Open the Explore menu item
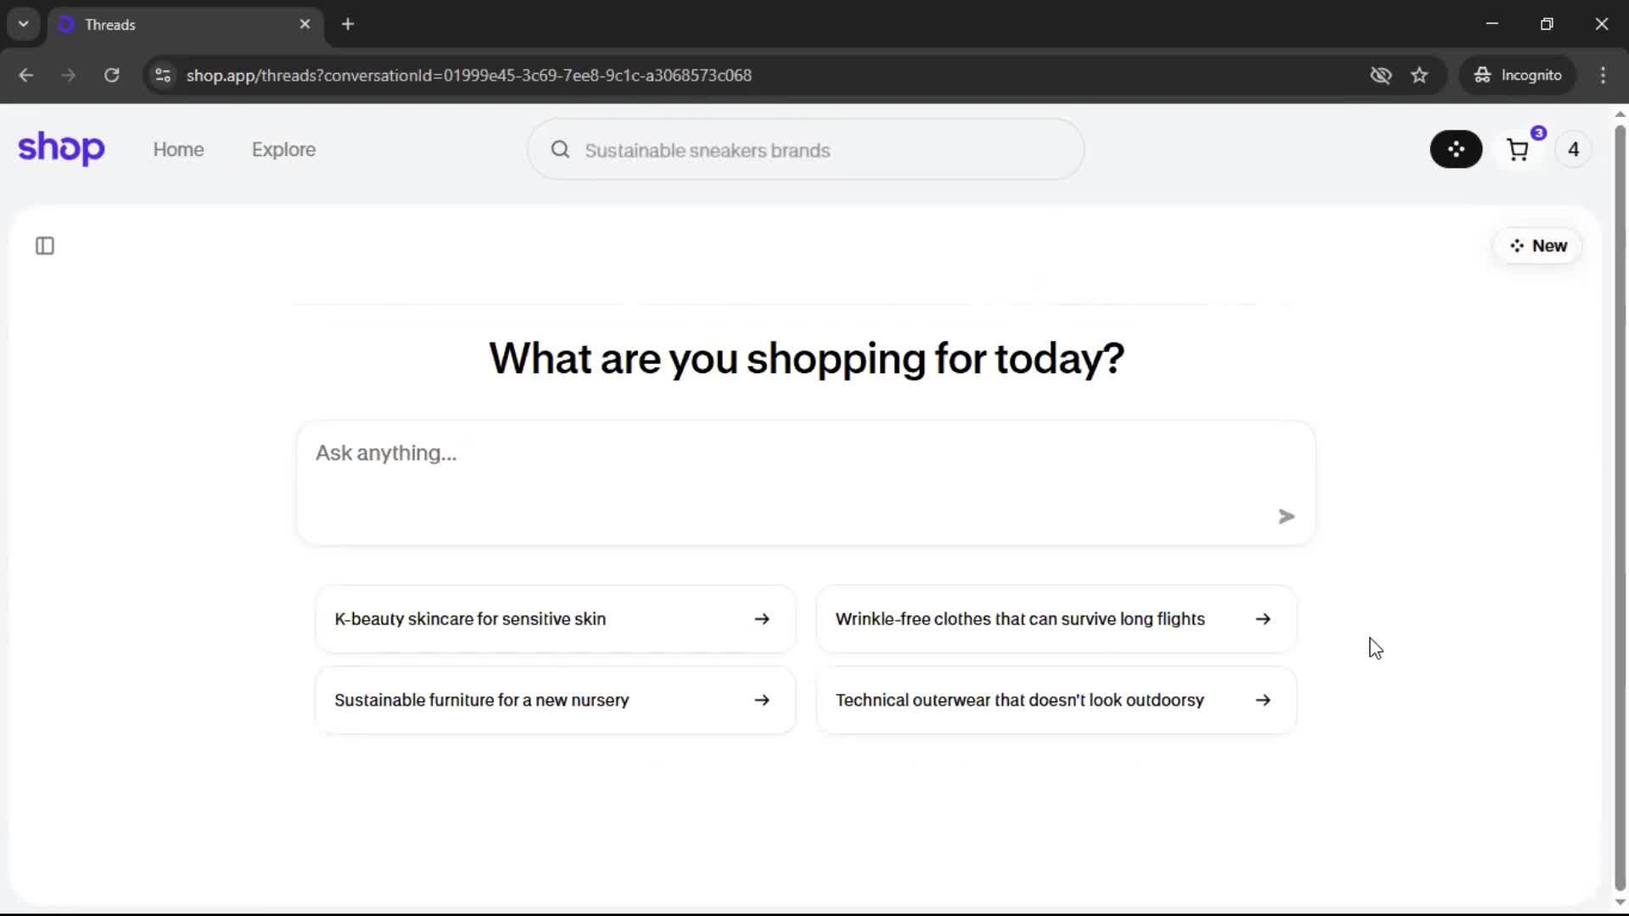This screenshot has width=1629, height=916. [283, 149]
